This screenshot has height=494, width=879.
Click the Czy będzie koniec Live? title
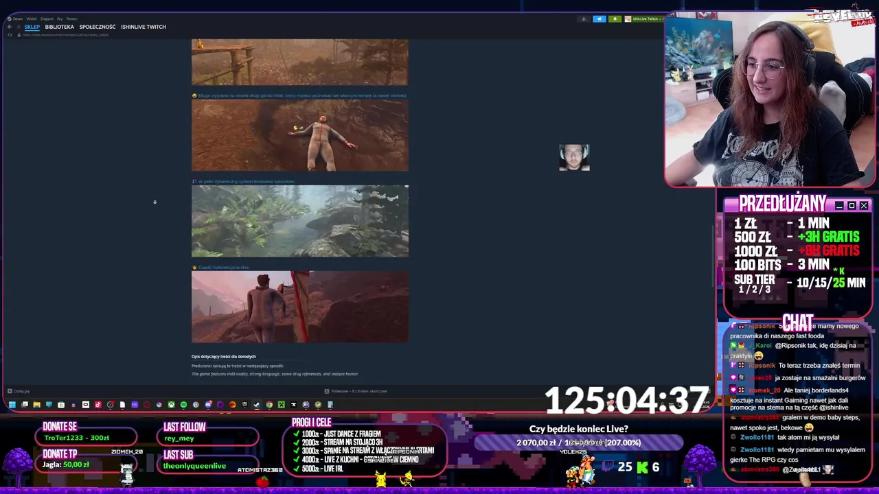coord(578,430)
